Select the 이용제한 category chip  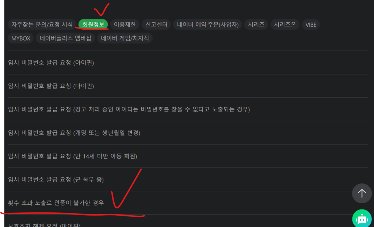click(x=125, y=24)
